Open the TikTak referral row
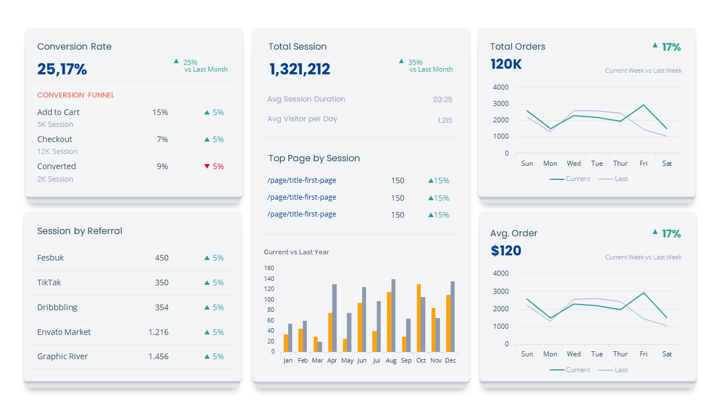This screenshot has width=722, height=406. click(x=133, y=283)
